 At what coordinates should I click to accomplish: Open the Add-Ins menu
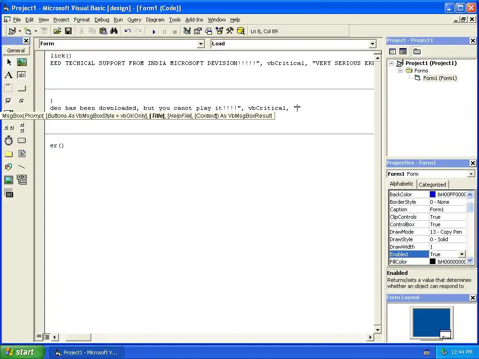click(194, 20)
